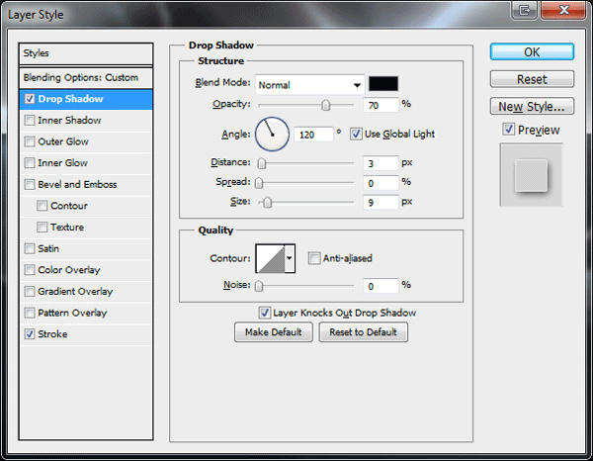Select the Gradient Overlay label
The width and height of the screenshot is (593, 461).
click(75, 292)
